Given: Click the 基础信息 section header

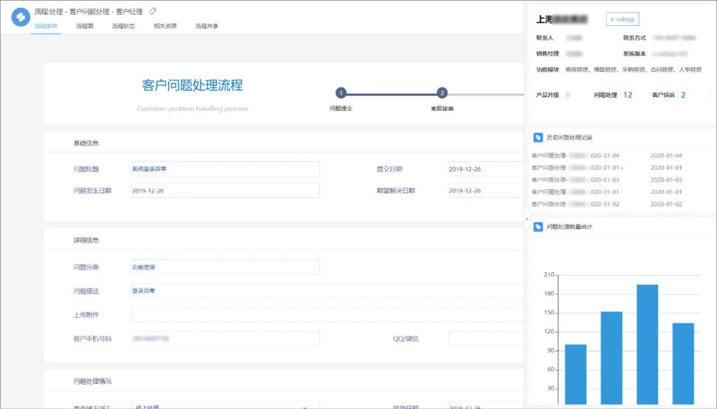Looking at the screenshot, I should tap(86, 143).
